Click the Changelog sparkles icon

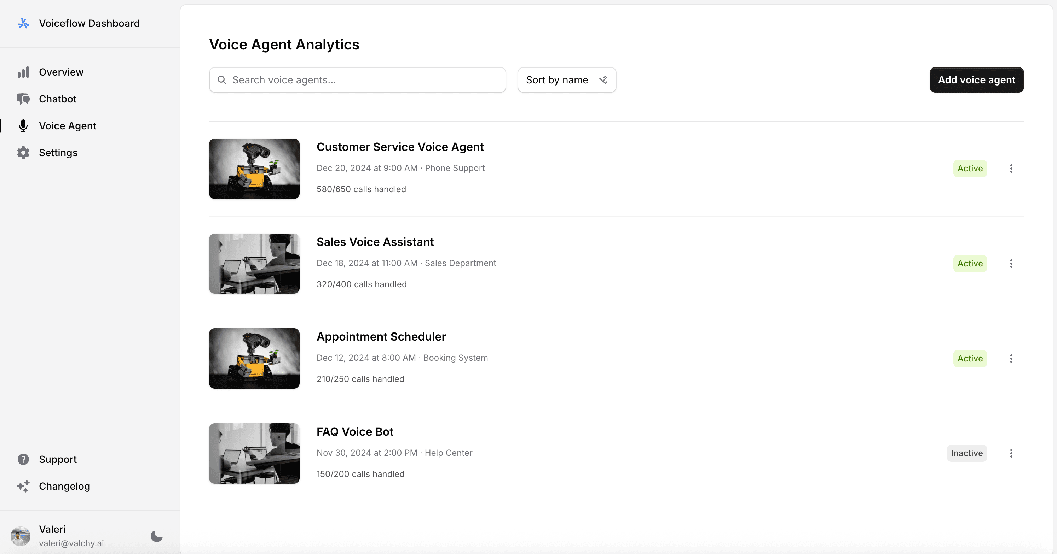[x=23, y=487]
